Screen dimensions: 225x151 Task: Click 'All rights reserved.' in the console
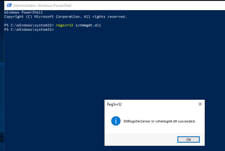[105, 17]
